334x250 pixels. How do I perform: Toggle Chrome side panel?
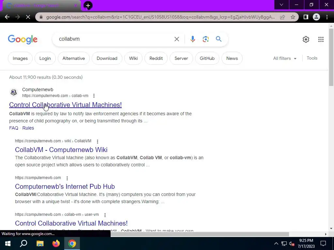point(306,17)
